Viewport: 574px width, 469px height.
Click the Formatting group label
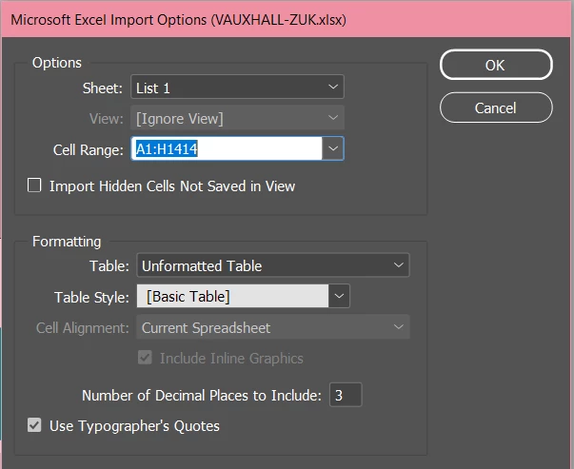click(67, 242)
